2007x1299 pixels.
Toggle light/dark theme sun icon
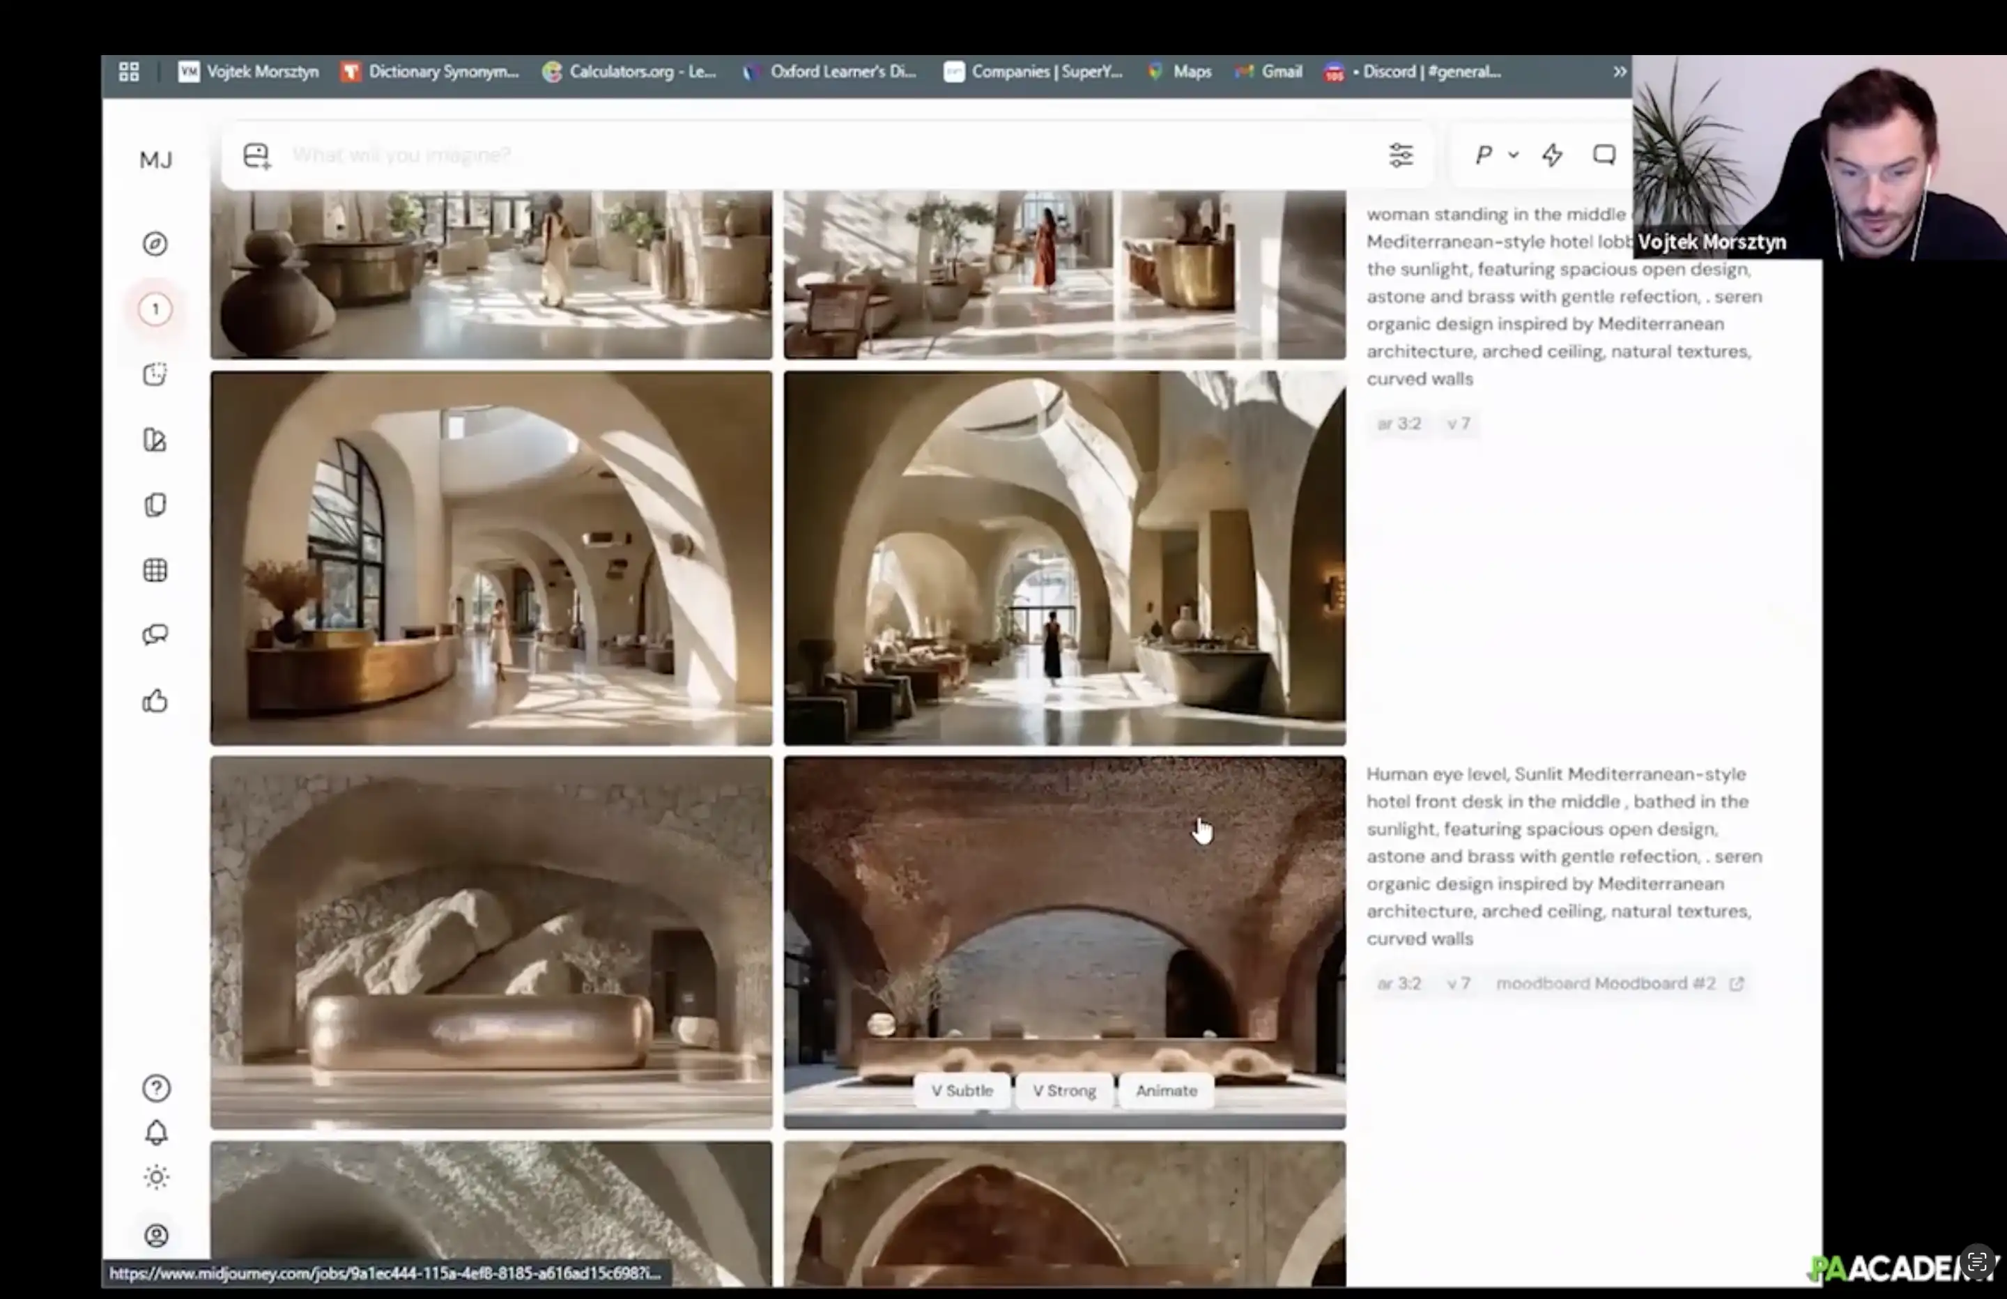click(156, 1176)
